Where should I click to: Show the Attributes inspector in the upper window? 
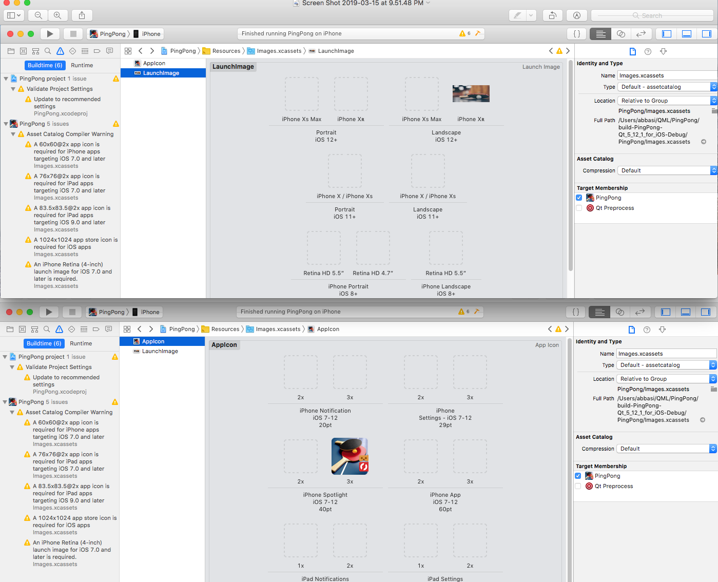pyautogui.click(x=663, y=51)
